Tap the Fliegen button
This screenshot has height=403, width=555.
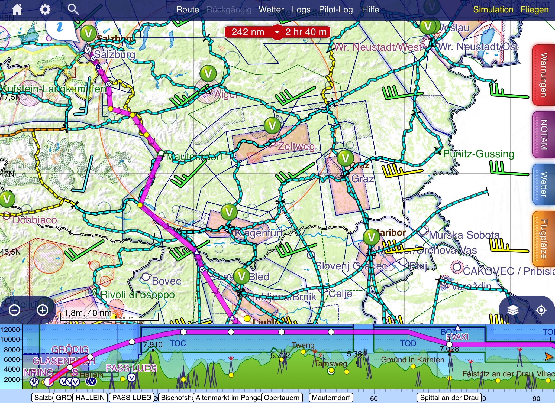pyautogui.click(x=534, y=10)
